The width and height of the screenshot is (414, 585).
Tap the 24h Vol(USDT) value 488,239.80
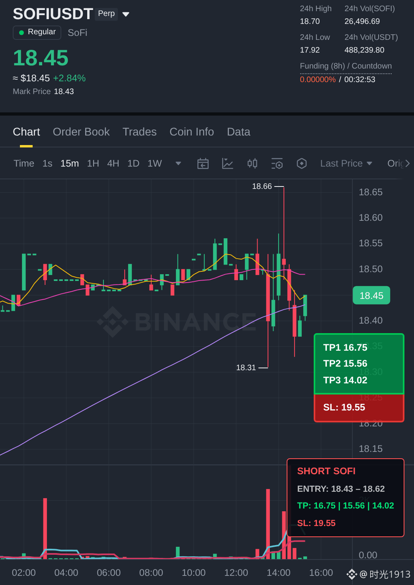364,50
